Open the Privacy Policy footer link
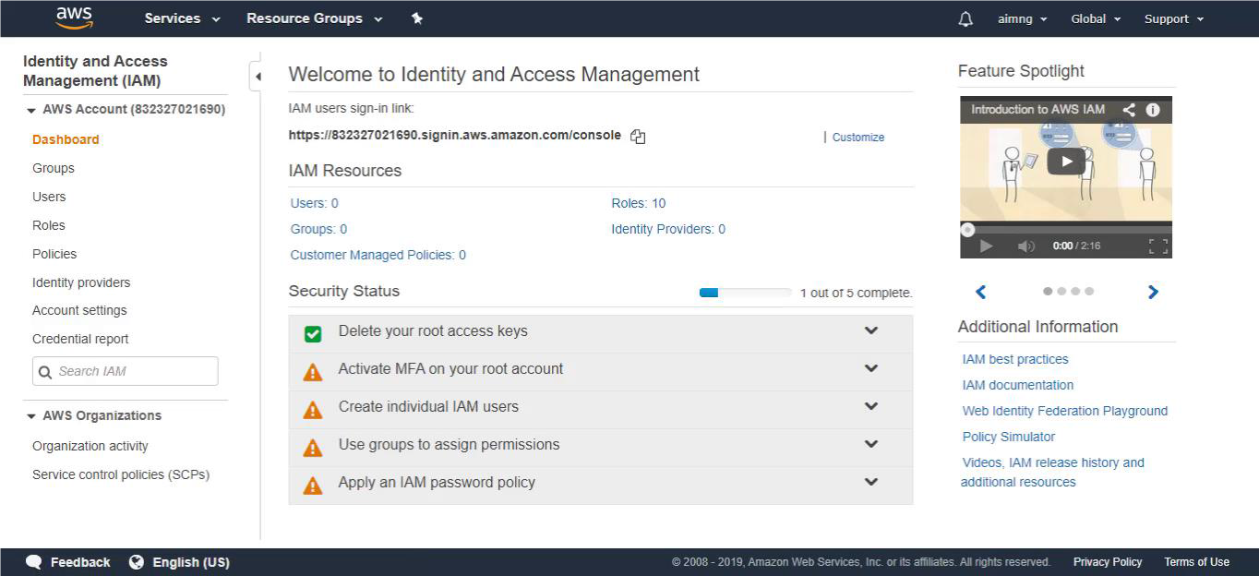1259x576 pixels. 1108,561
